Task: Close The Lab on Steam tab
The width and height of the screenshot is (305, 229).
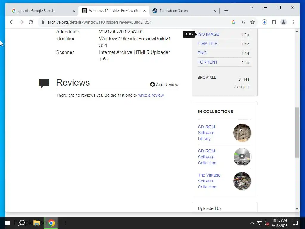Action: (214, 11)
